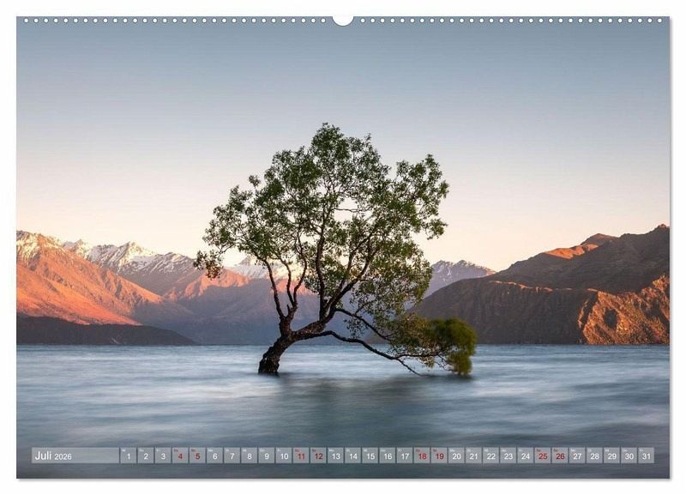Select day 23 in the calendar strip
The height and width of the screenshot is (495, 686).
508,456
